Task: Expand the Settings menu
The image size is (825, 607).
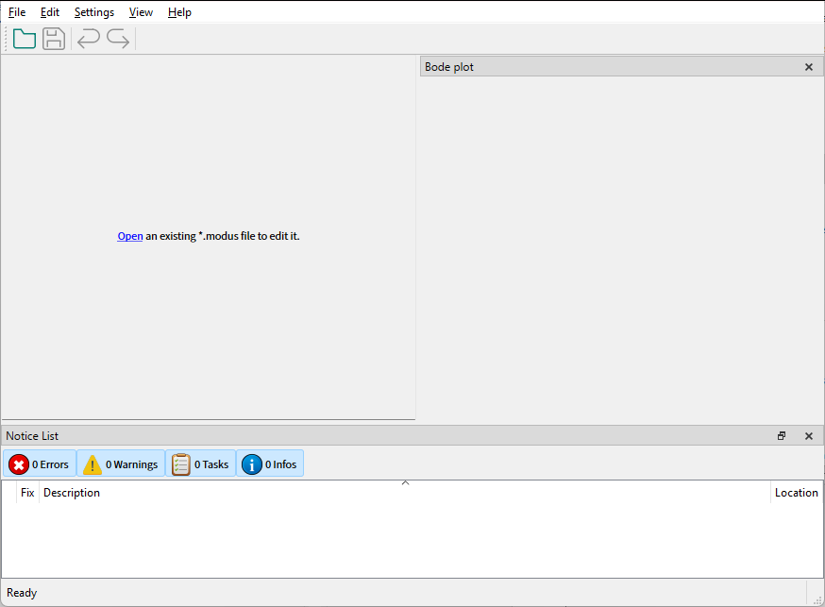Action: (94, 12)
